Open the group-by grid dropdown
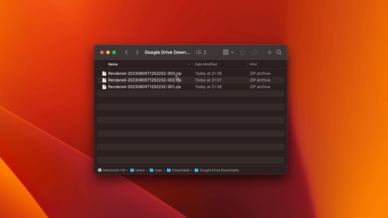The width and height of the screenshot is (388, 218). [228, 52]
